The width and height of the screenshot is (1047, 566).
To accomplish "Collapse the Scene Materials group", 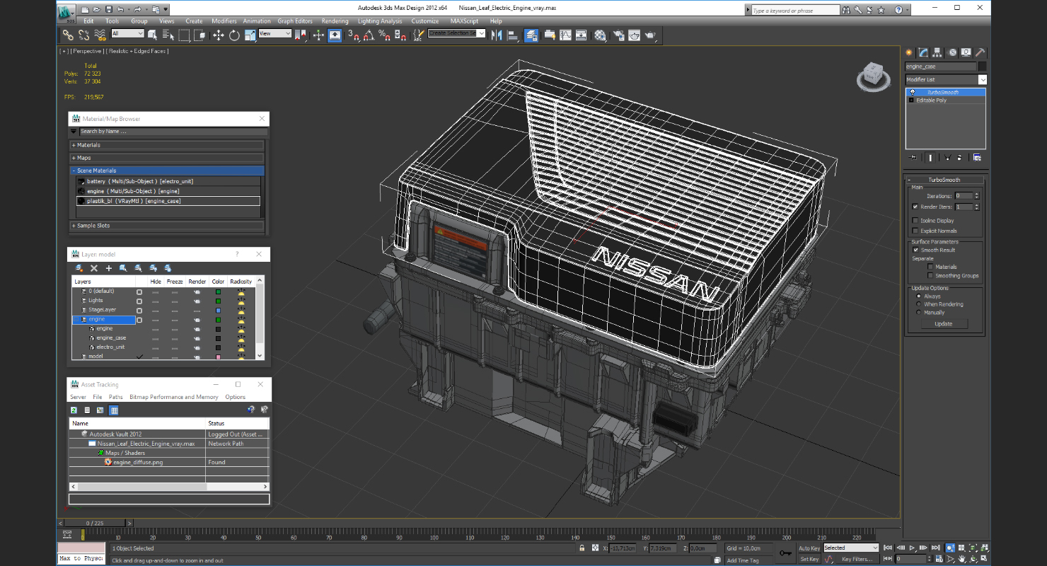I will tap(167, 171).
